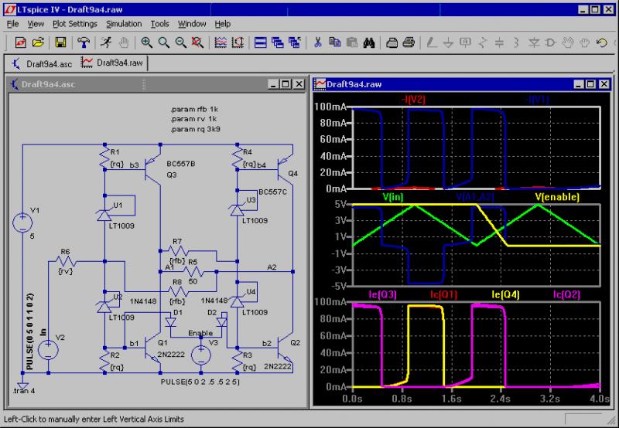Click the Save disk icon

pos(60,42)
